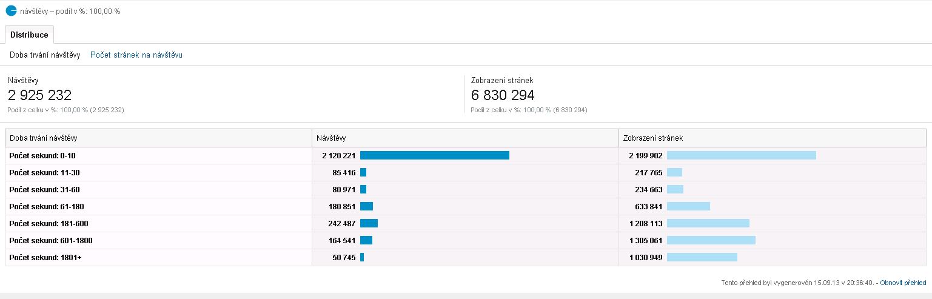The width and height of the screenshot is (932, 299).
Task: Select the Počet sekund: 31-60 row label
Action: click(x=44, y=190)
